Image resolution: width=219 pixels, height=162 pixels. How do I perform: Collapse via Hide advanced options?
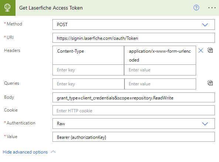click(x=25, y=152)
